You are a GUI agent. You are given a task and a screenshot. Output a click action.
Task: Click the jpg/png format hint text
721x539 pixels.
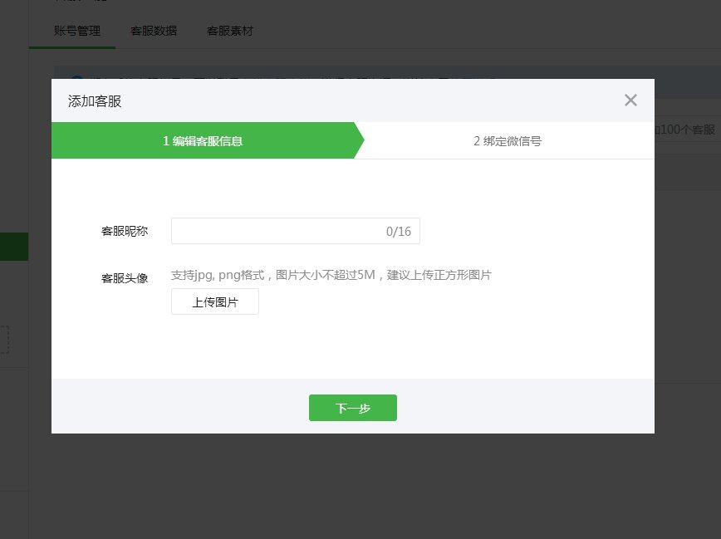[x=332, y=274]
